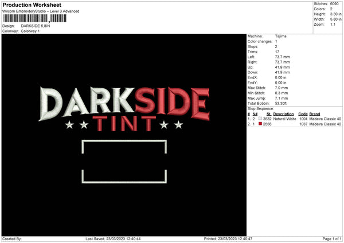Click the St. column header
344x243 pixels.
point(269,114)
